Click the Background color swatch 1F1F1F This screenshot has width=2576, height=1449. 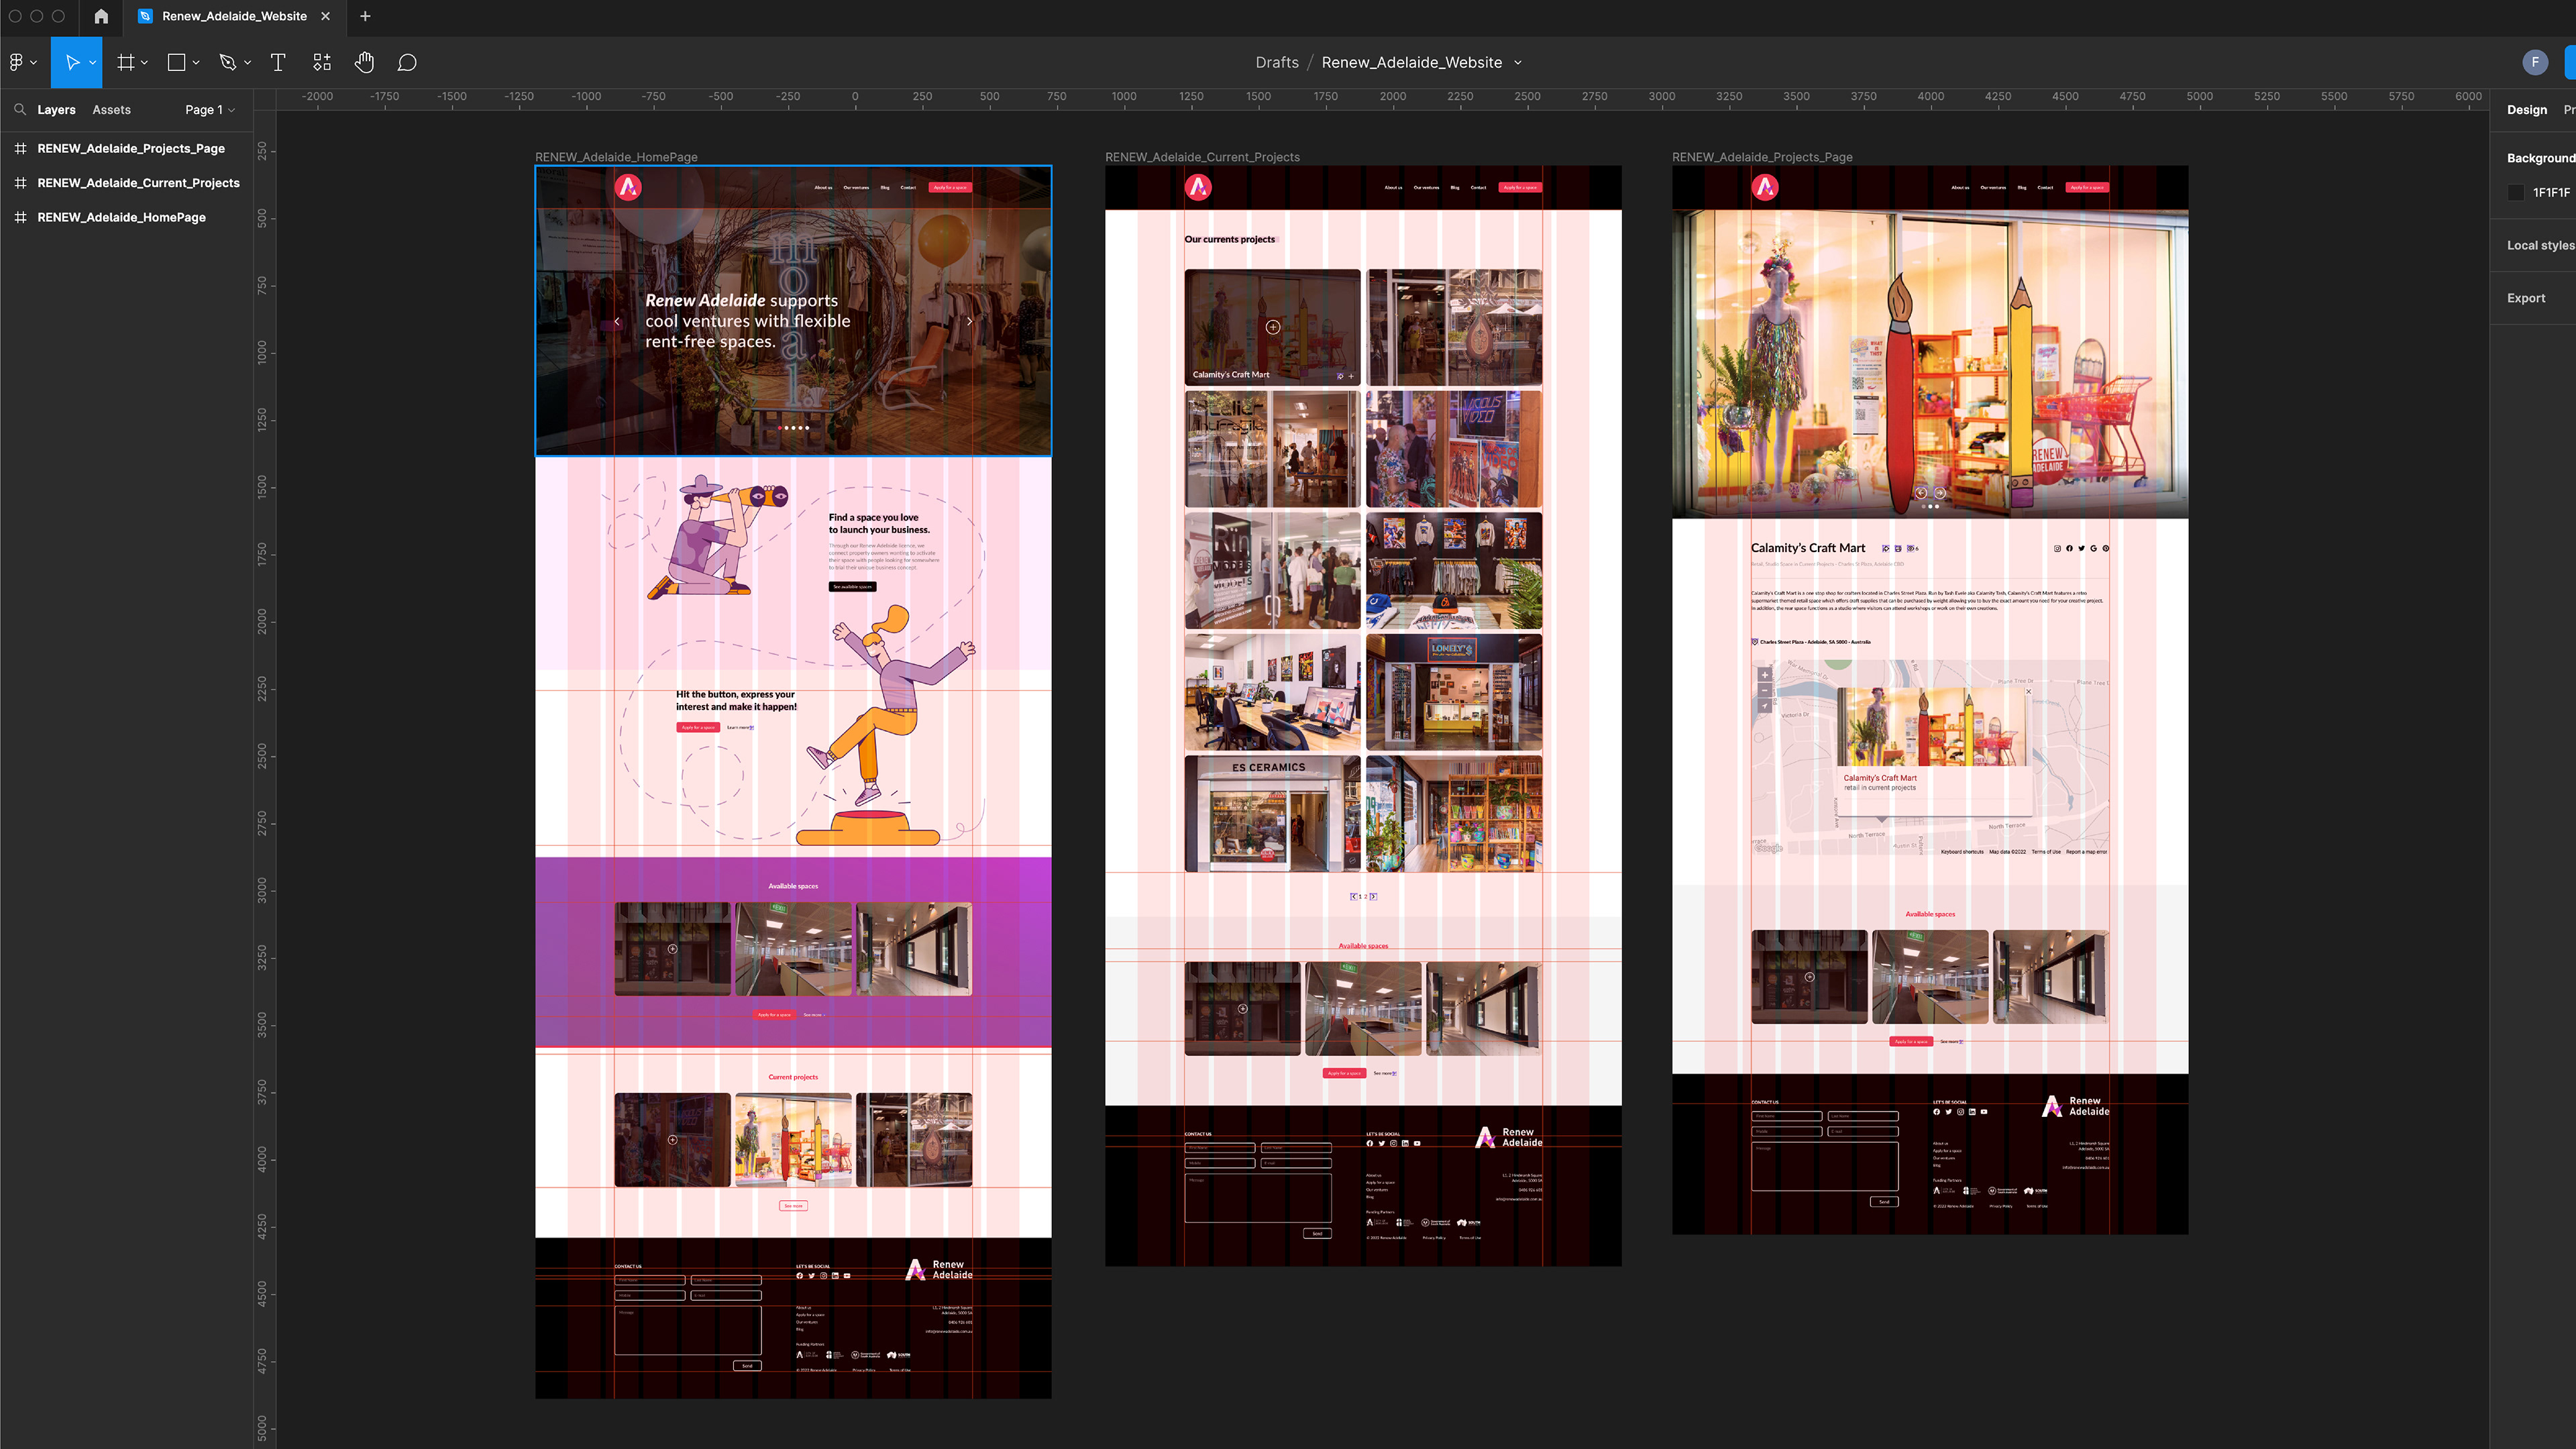tap(2516, 192)
